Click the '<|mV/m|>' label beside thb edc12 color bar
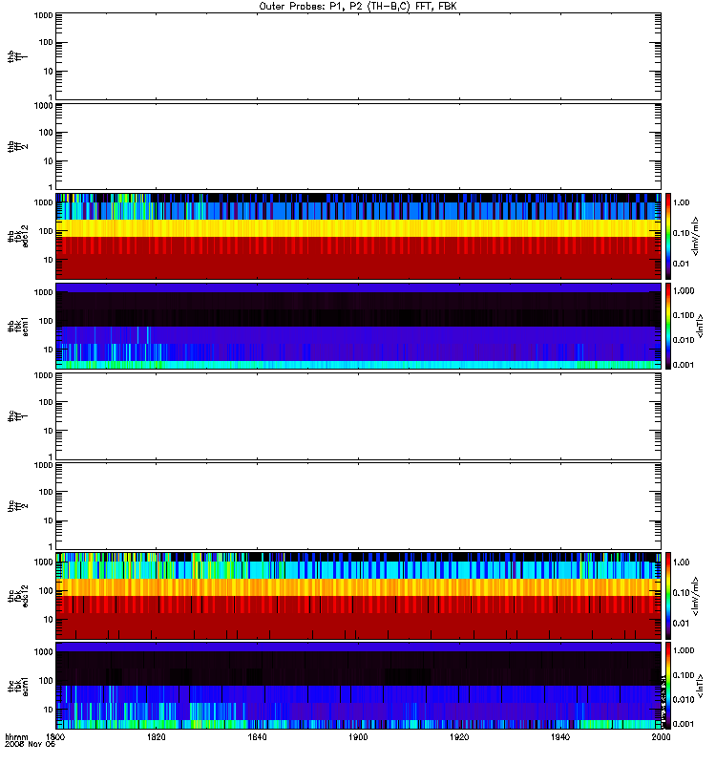This screenshot has width=716, height=764. click(x=696, y=236)
